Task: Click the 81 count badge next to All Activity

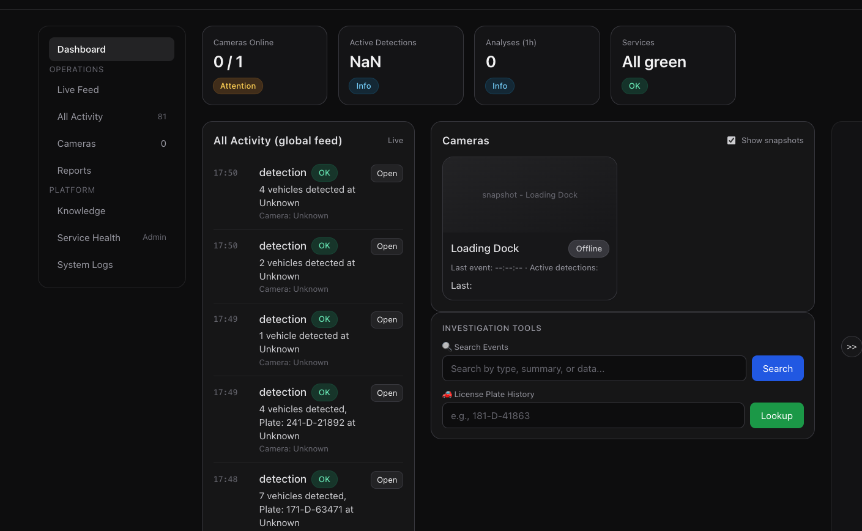Action: click(x=163, y=116)
